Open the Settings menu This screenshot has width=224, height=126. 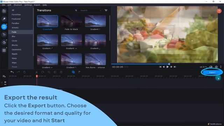click(x=28, y=5)
